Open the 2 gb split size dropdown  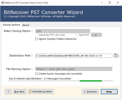click(96, 35)
